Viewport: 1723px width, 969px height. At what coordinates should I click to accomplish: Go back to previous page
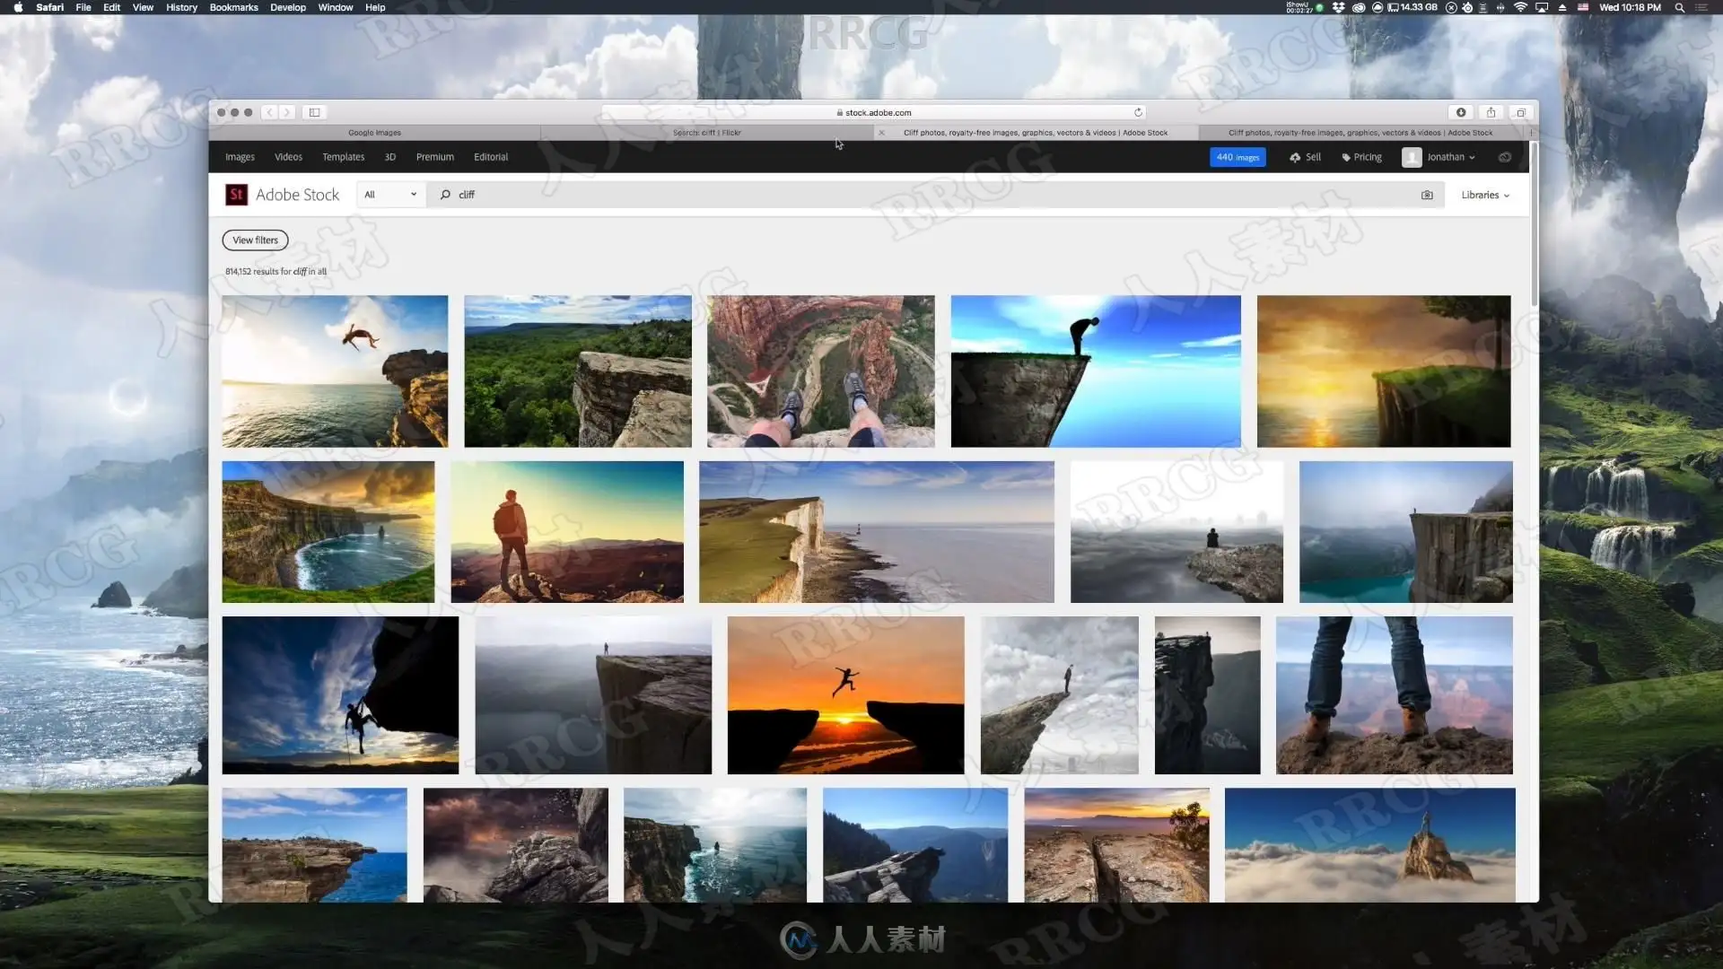tap(269, 112)
